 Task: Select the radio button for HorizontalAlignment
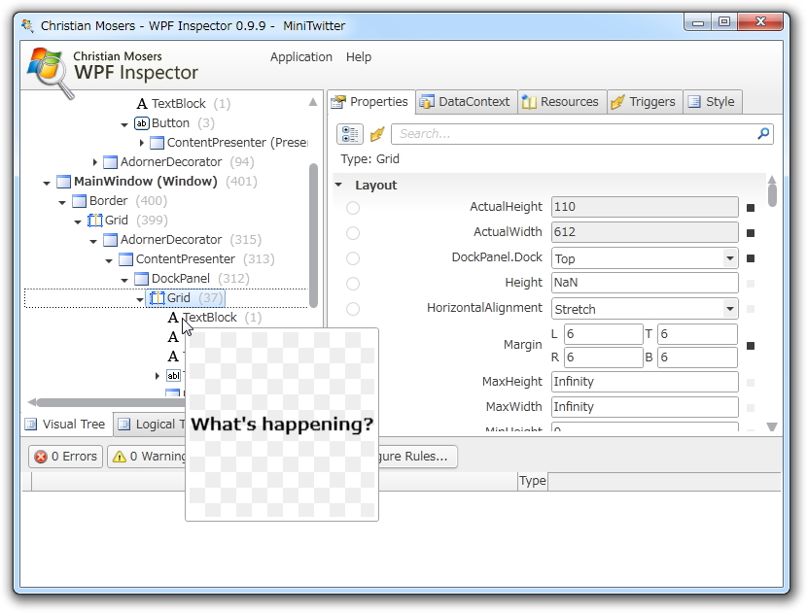tap(353, 309)
